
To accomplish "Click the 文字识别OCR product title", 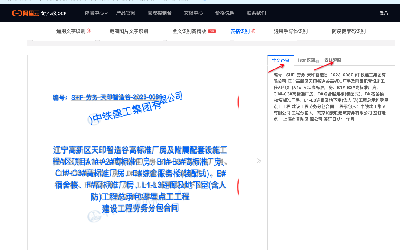I will tap(53, 14).
